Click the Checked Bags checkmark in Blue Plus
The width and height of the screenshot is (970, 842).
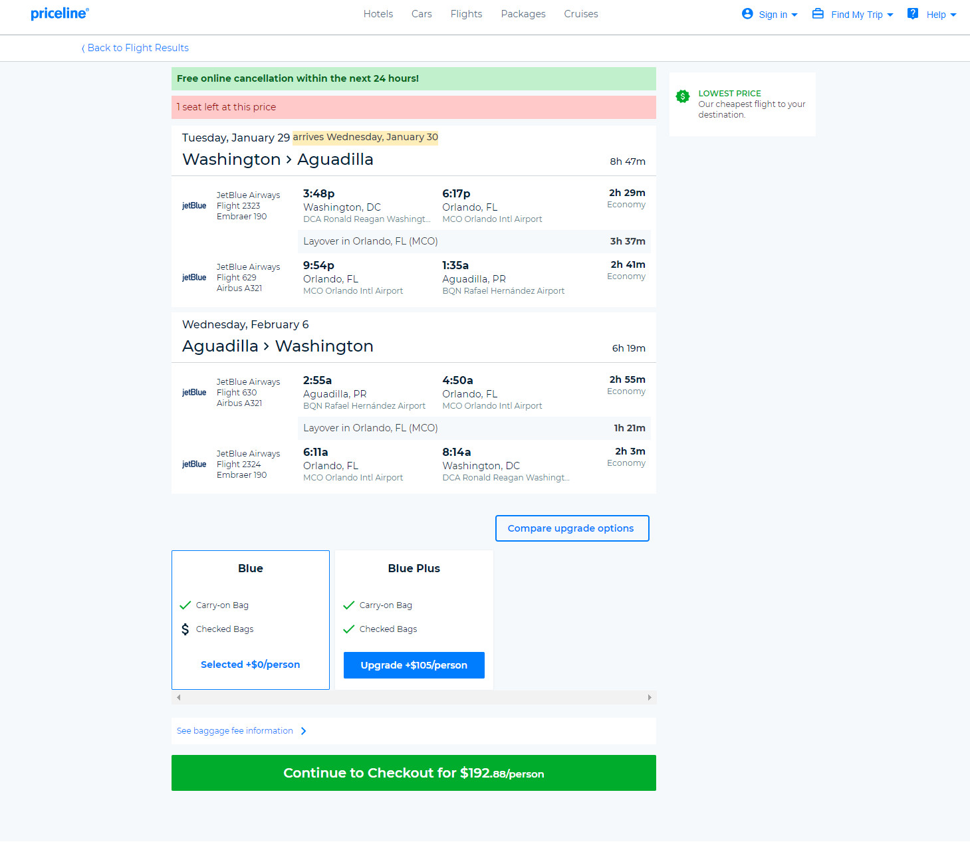[349, 629]
